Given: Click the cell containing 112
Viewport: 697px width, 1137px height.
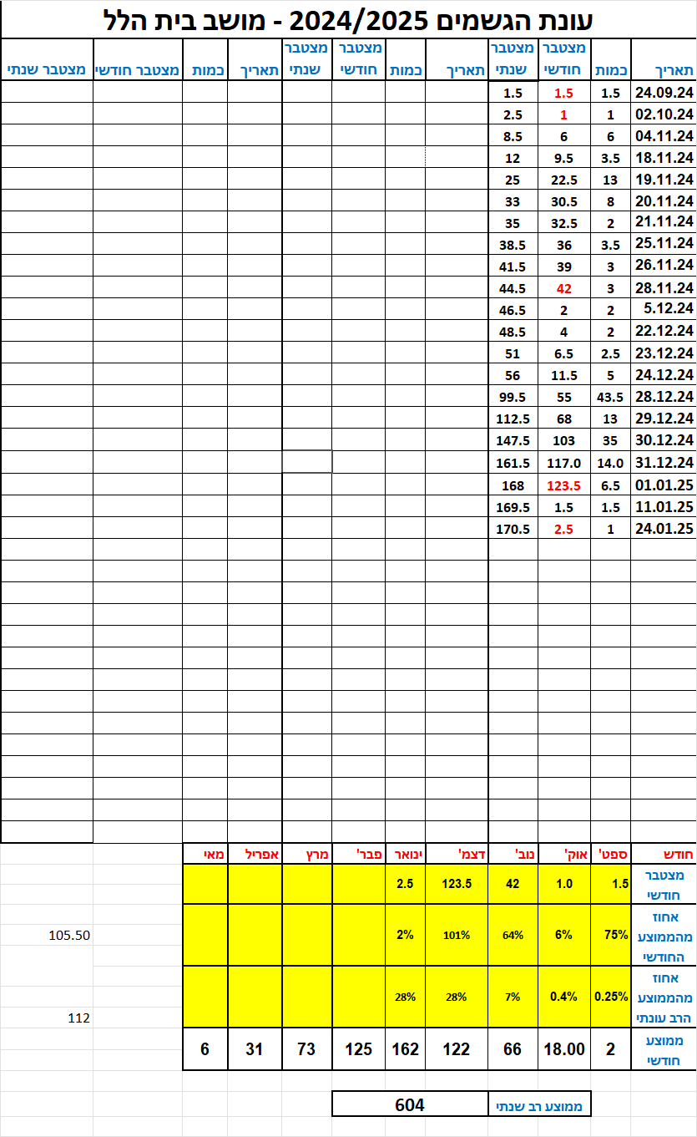Looking at the screenshot, I should (78, 1018).
